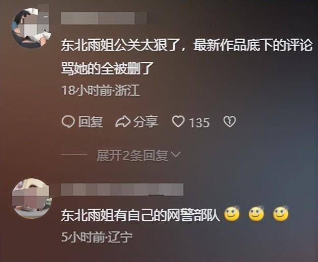Click the middle smiley emoji
Image resolution: width=318 pixels, height=262 pixels.
tap(256, 214)
